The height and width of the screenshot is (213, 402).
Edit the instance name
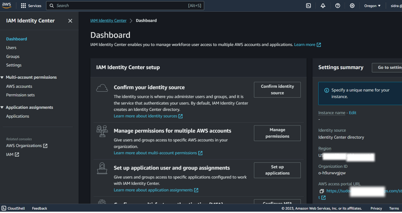[x=352, y=113]
